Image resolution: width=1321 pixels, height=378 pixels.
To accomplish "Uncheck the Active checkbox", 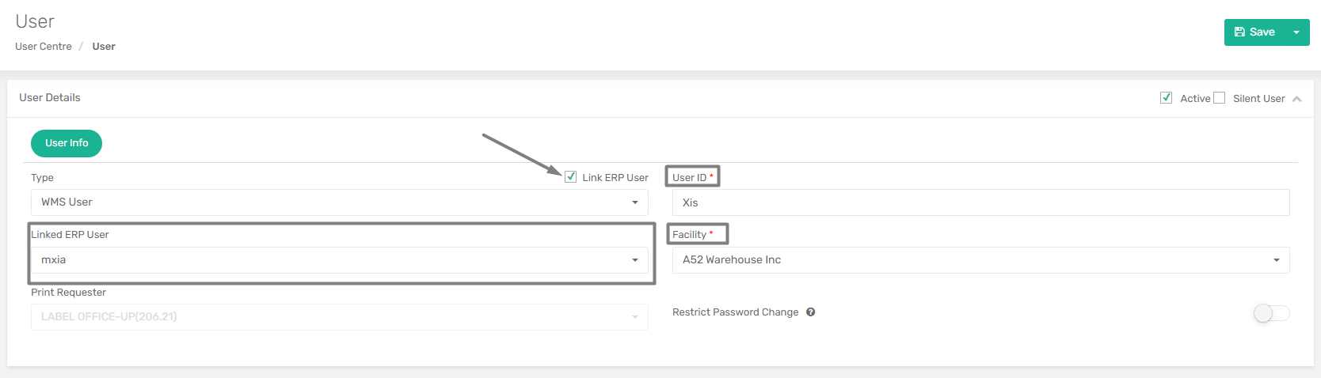I will pos(1166,98).
